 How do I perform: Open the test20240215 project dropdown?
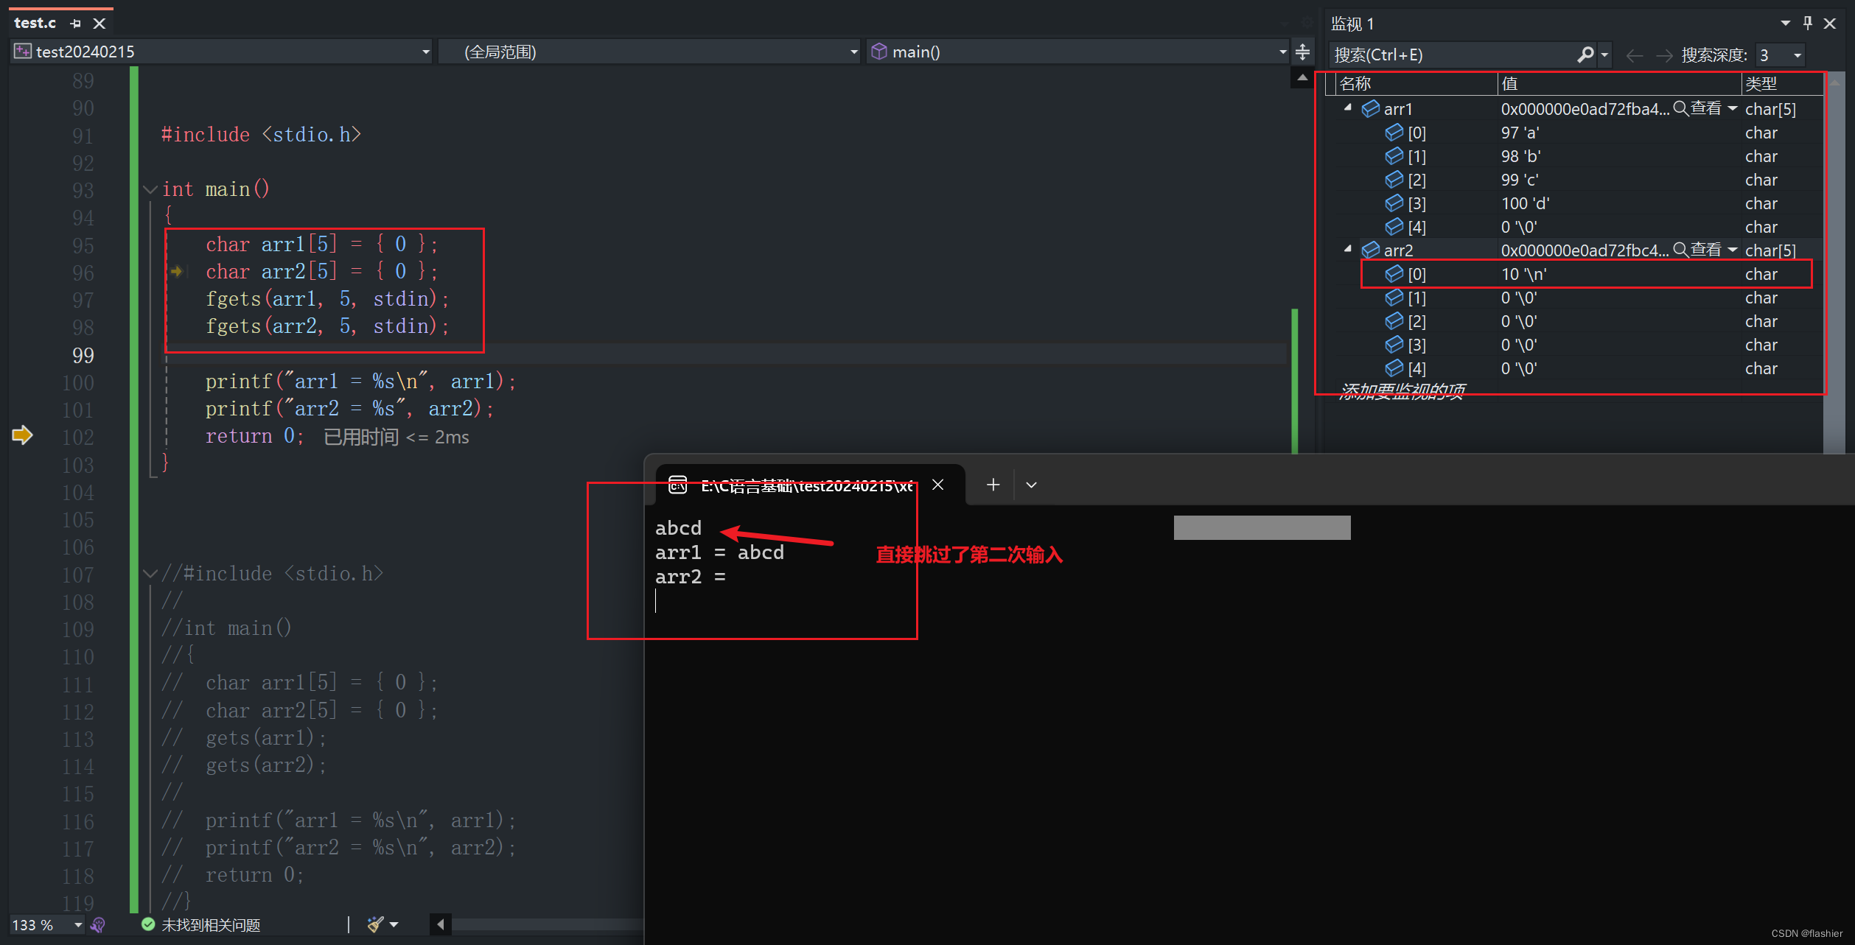click(425, 52)
